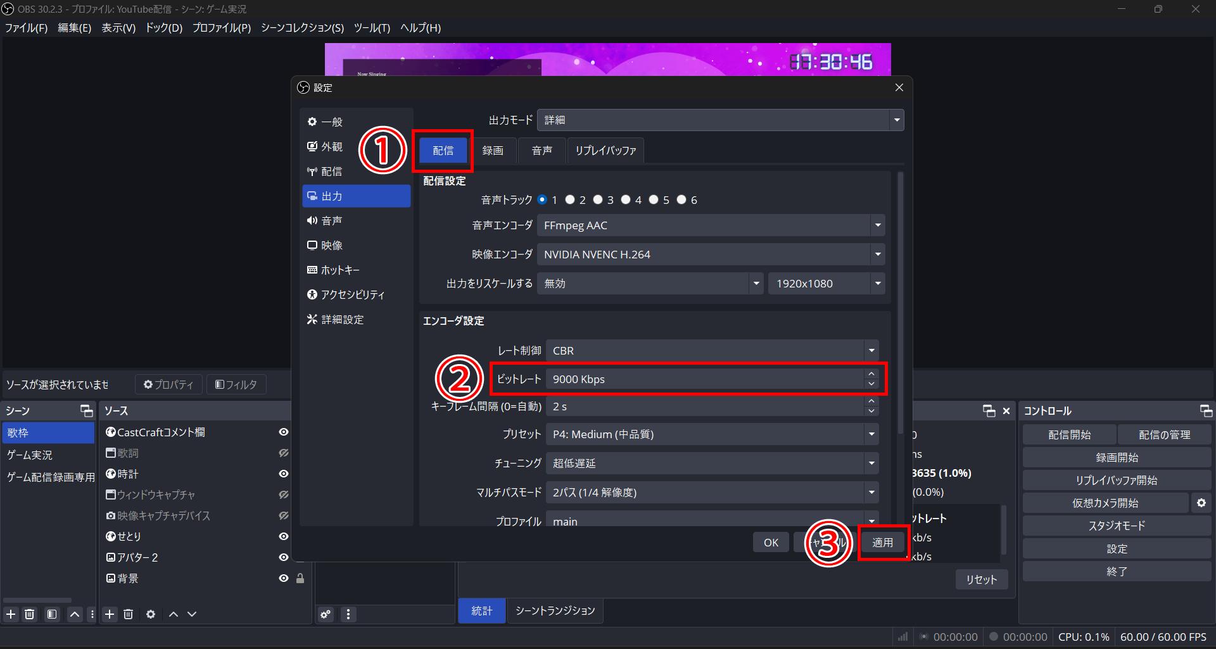
Task: Show the 歌詞 source
Action: point(284,453)
